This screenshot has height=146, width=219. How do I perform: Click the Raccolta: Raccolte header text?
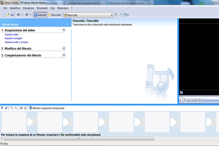[x=86, y=21]
